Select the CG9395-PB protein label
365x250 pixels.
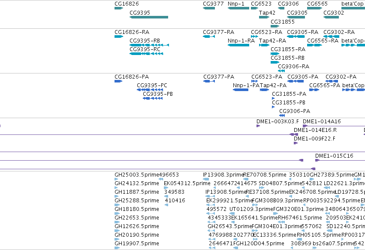click(x=158, y=94)
